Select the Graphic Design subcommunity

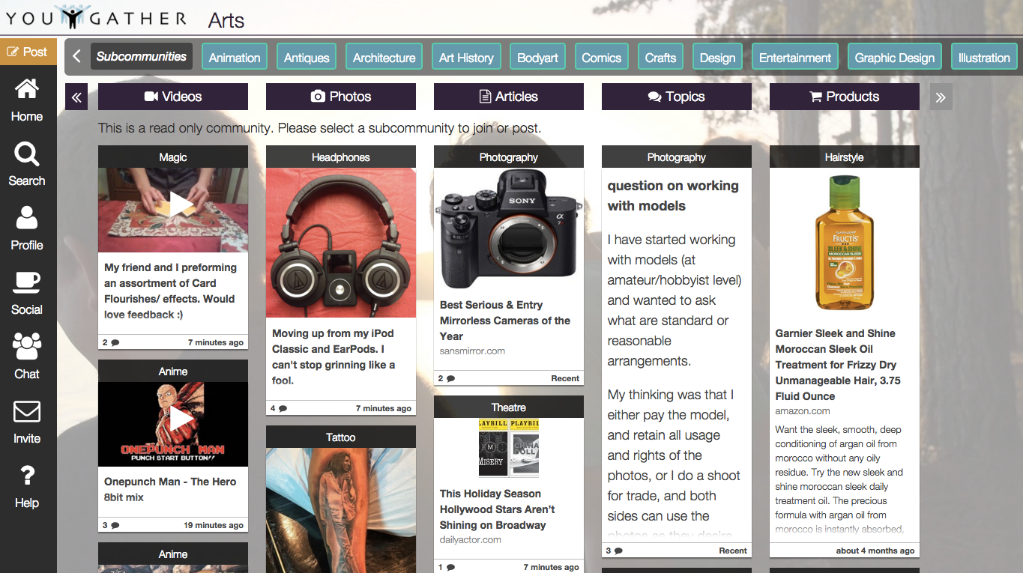click(894, 58)
